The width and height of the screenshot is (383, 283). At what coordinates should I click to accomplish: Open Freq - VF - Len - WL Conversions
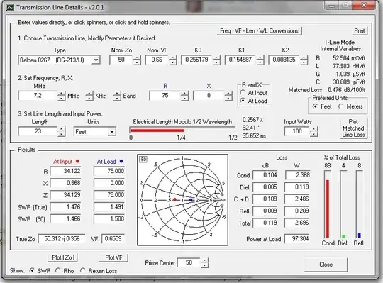coord(259,31)
